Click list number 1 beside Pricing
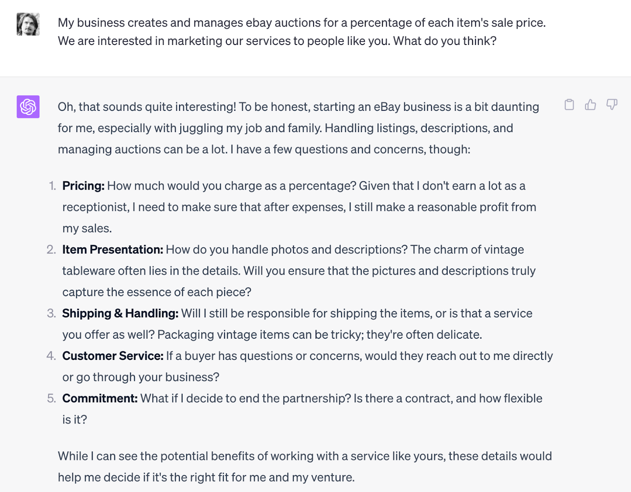The width and height of the screenshot is (631, 492). [52, 186]
